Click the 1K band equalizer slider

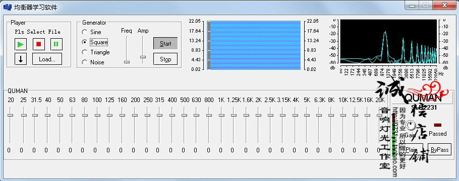221,115
